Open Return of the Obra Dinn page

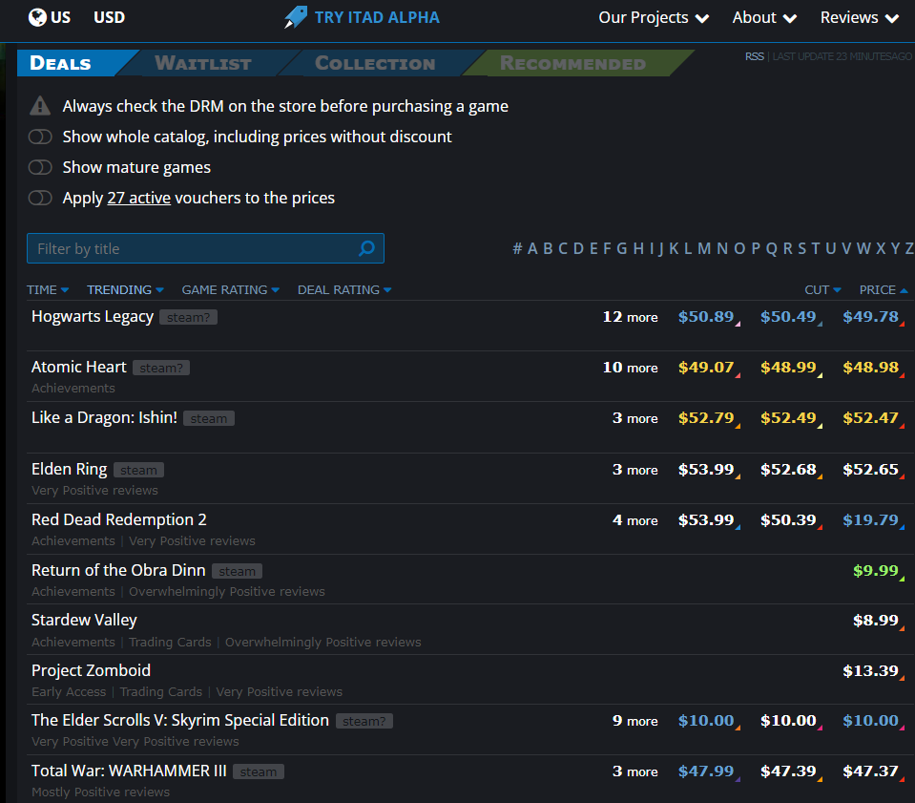point(118,570)
